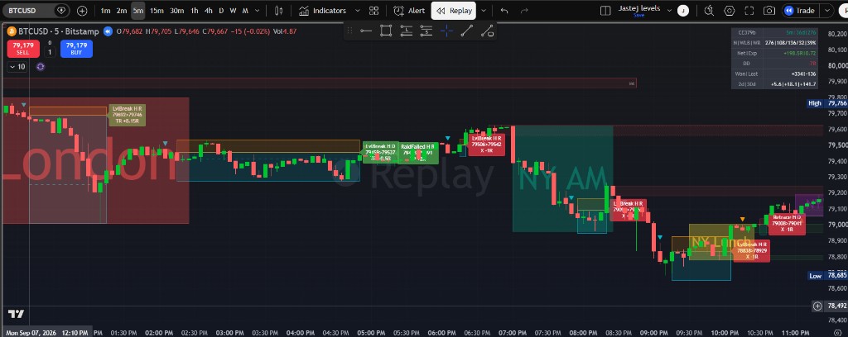Select the rectangle drawing tool
Screen dimensions: 848x337
click(x=386, y=31)
